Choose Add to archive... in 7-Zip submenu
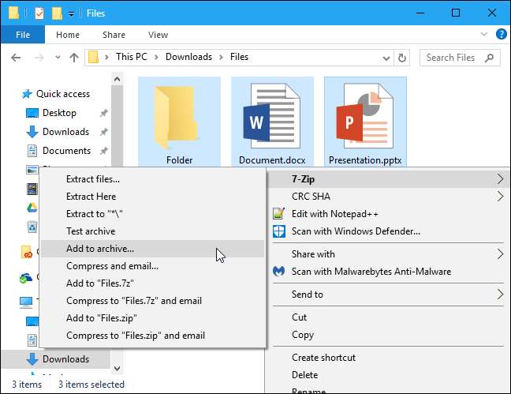 100,249
